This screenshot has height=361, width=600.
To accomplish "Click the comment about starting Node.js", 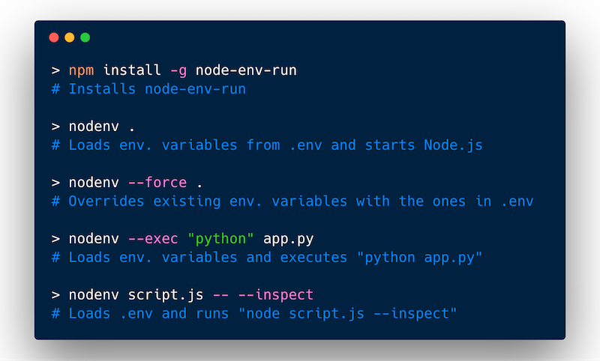I will 267,145.
